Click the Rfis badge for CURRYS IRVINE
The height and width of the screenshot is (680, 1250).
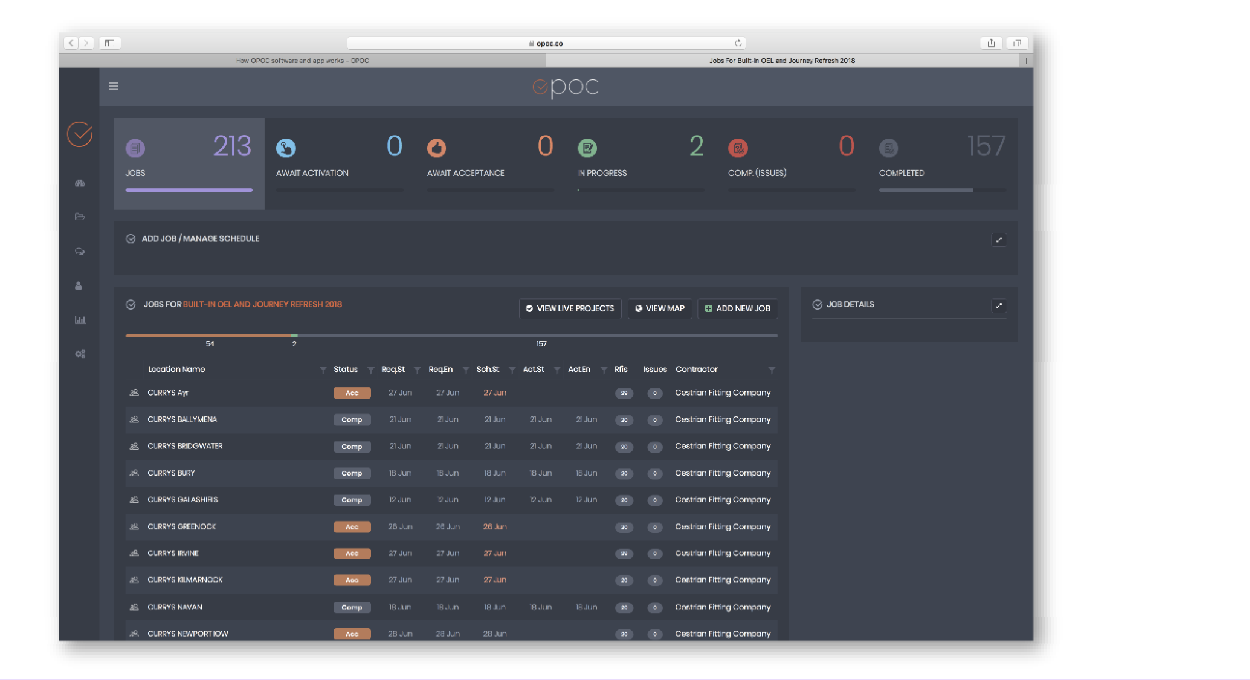(x=624, y=553)
